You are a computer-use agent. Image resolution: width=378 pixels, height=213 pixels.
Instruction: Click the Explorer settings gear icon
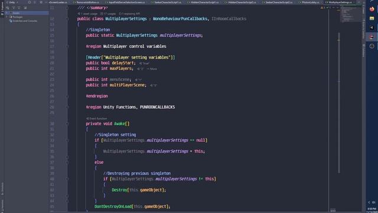(x=41, y=2)
